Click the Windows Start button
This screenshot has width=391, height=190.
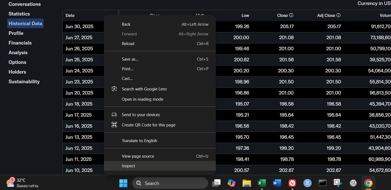[123, 183]
